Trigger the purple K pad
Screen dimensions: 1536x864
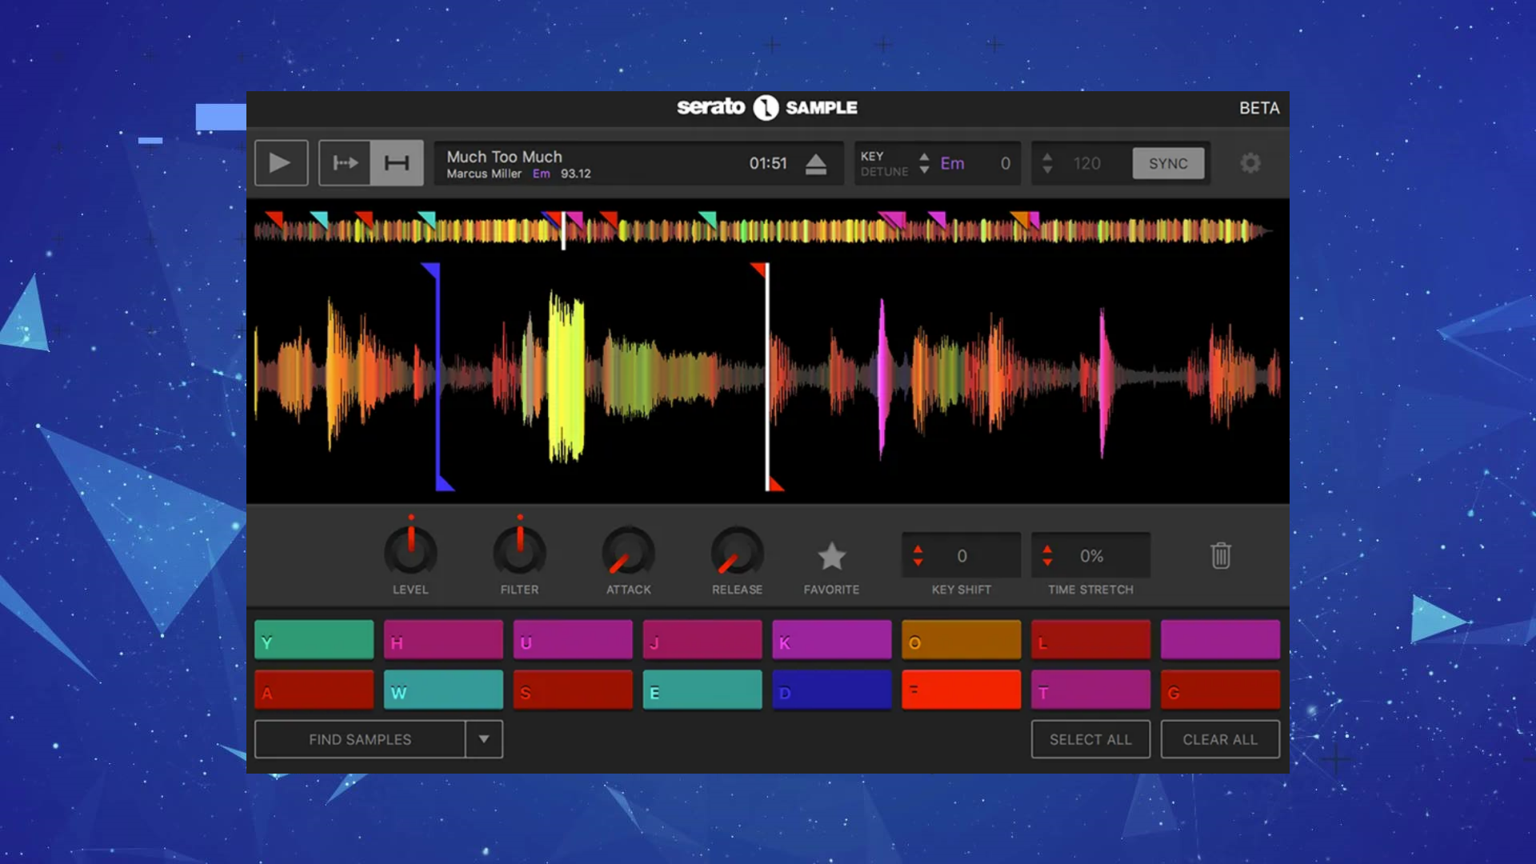pyautogui.click(x=832, y=639)
